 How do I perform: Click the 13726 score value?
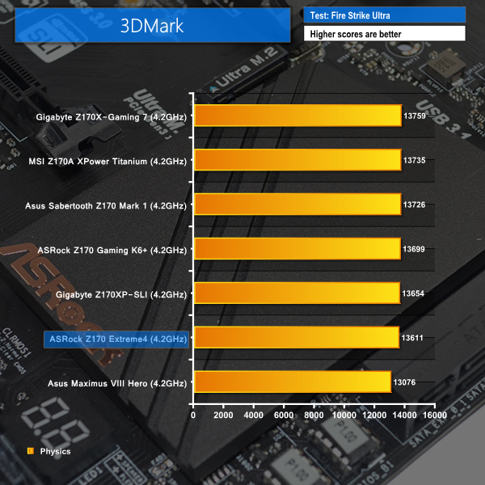point(414,205)
